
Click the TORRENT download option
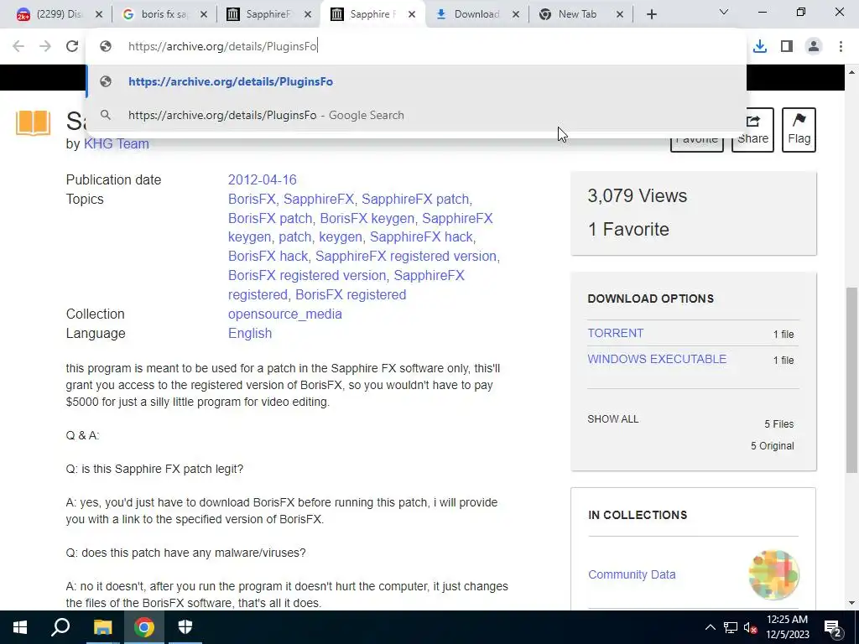pyautogui.click(x=615, y=333)
